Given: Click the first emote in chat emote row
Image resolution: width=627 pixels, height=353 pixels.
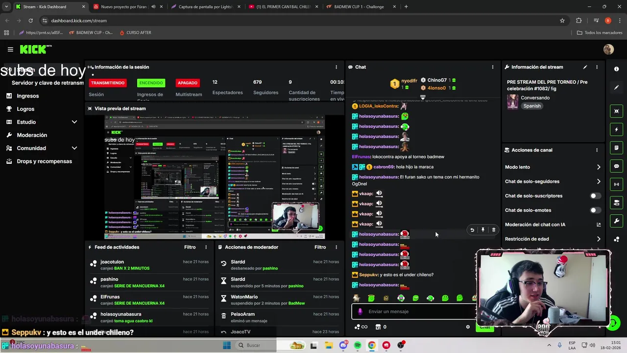Looking at the screenshot, I should tap(357, 298).
